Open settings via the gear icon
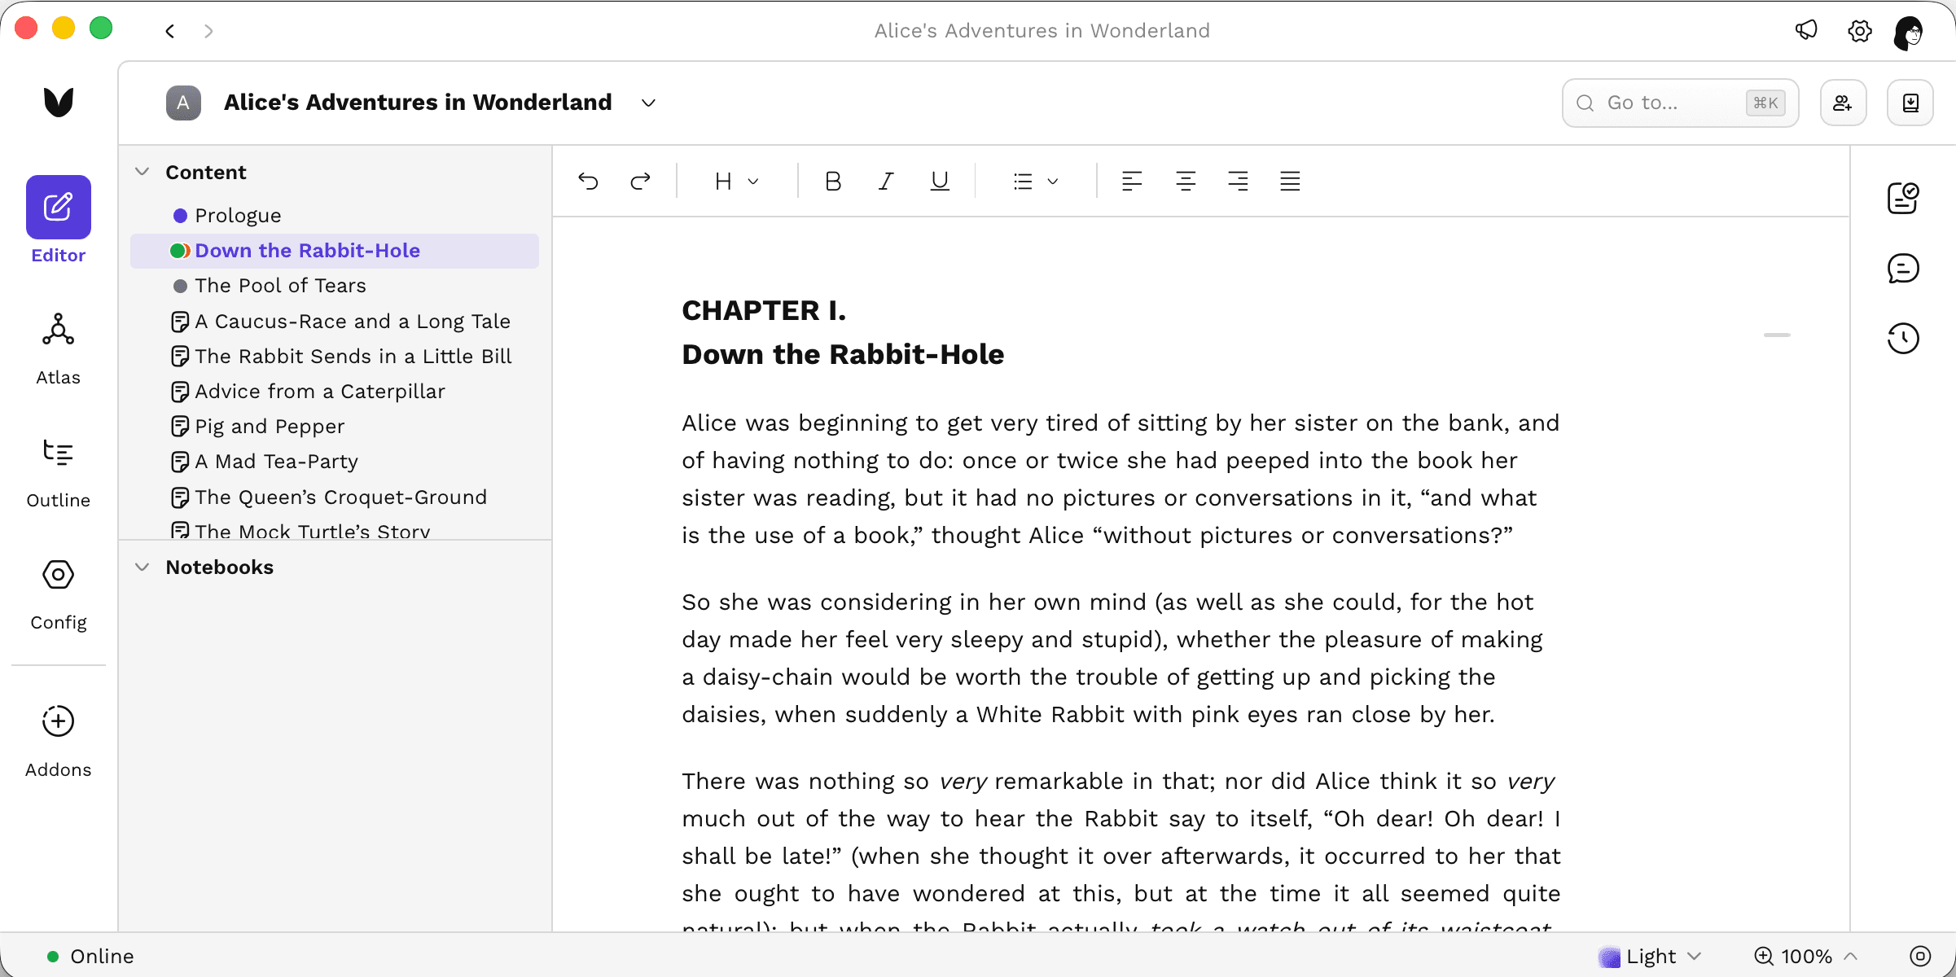 pos(1860,31)
